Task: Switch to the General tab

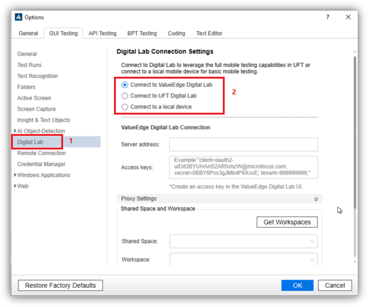Action: 28,33
